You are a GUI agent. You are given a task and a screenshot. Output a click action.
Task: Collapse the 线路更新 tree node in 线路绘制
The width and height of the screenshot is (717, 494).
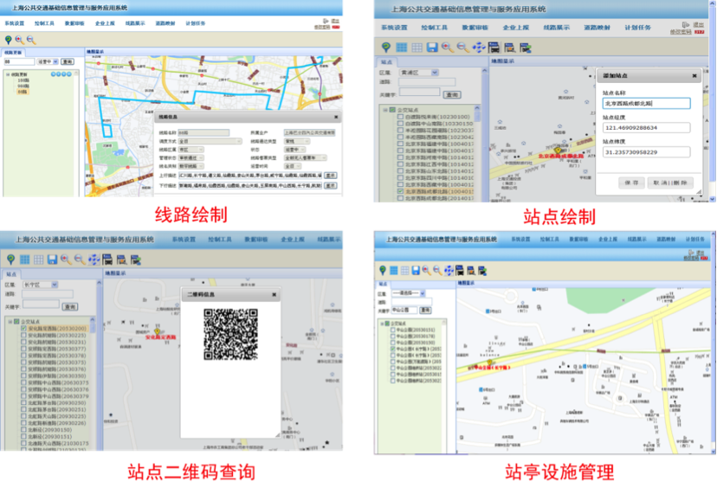[7, 74]
